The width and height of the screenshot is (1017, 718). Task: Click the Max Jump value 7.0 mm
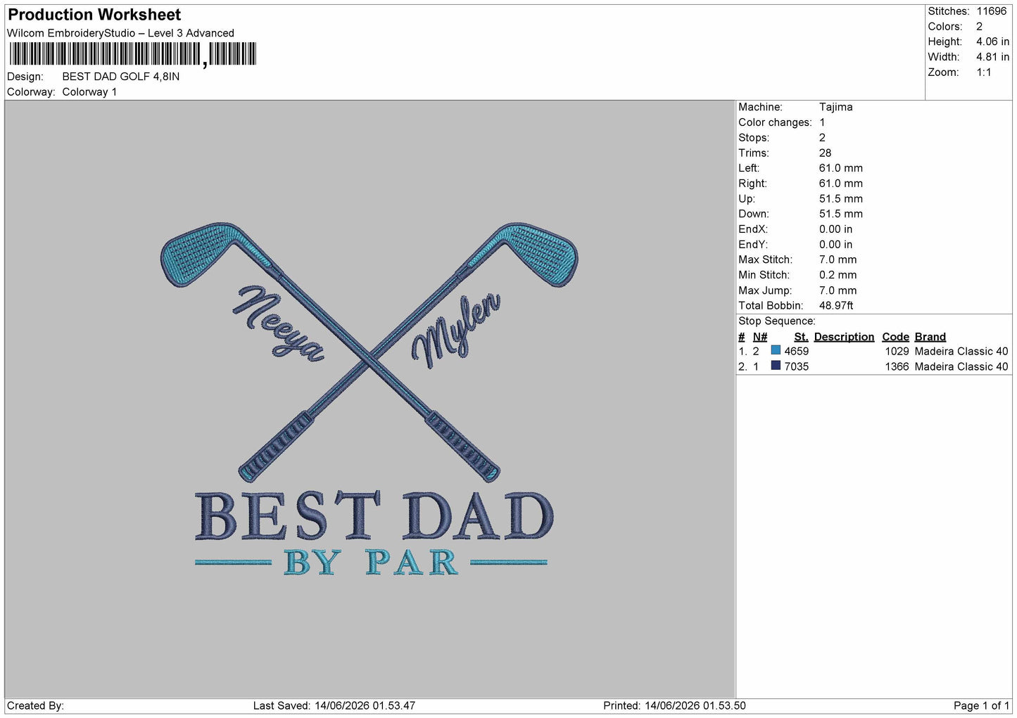coord(838,290)
